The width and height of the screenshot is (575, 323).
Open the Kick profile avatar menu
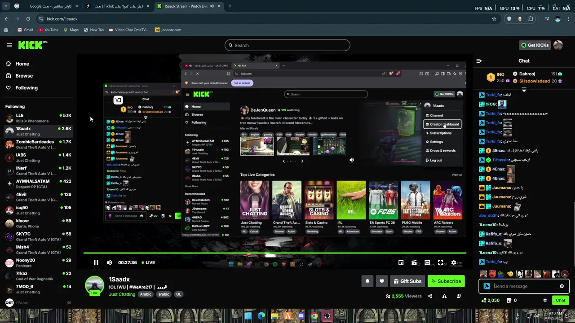[558, 45]
